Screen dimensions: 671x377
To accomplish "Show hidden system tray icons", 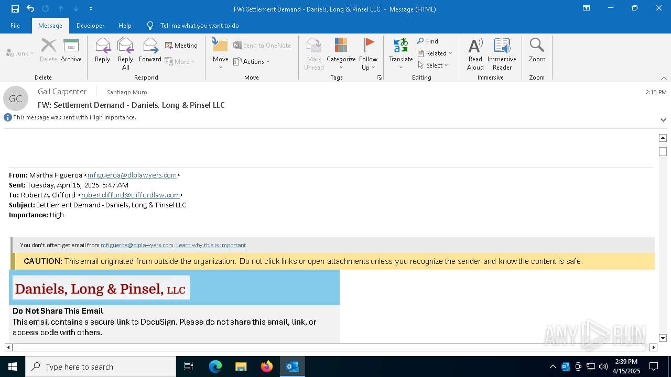I will click(x=553, y=367).
